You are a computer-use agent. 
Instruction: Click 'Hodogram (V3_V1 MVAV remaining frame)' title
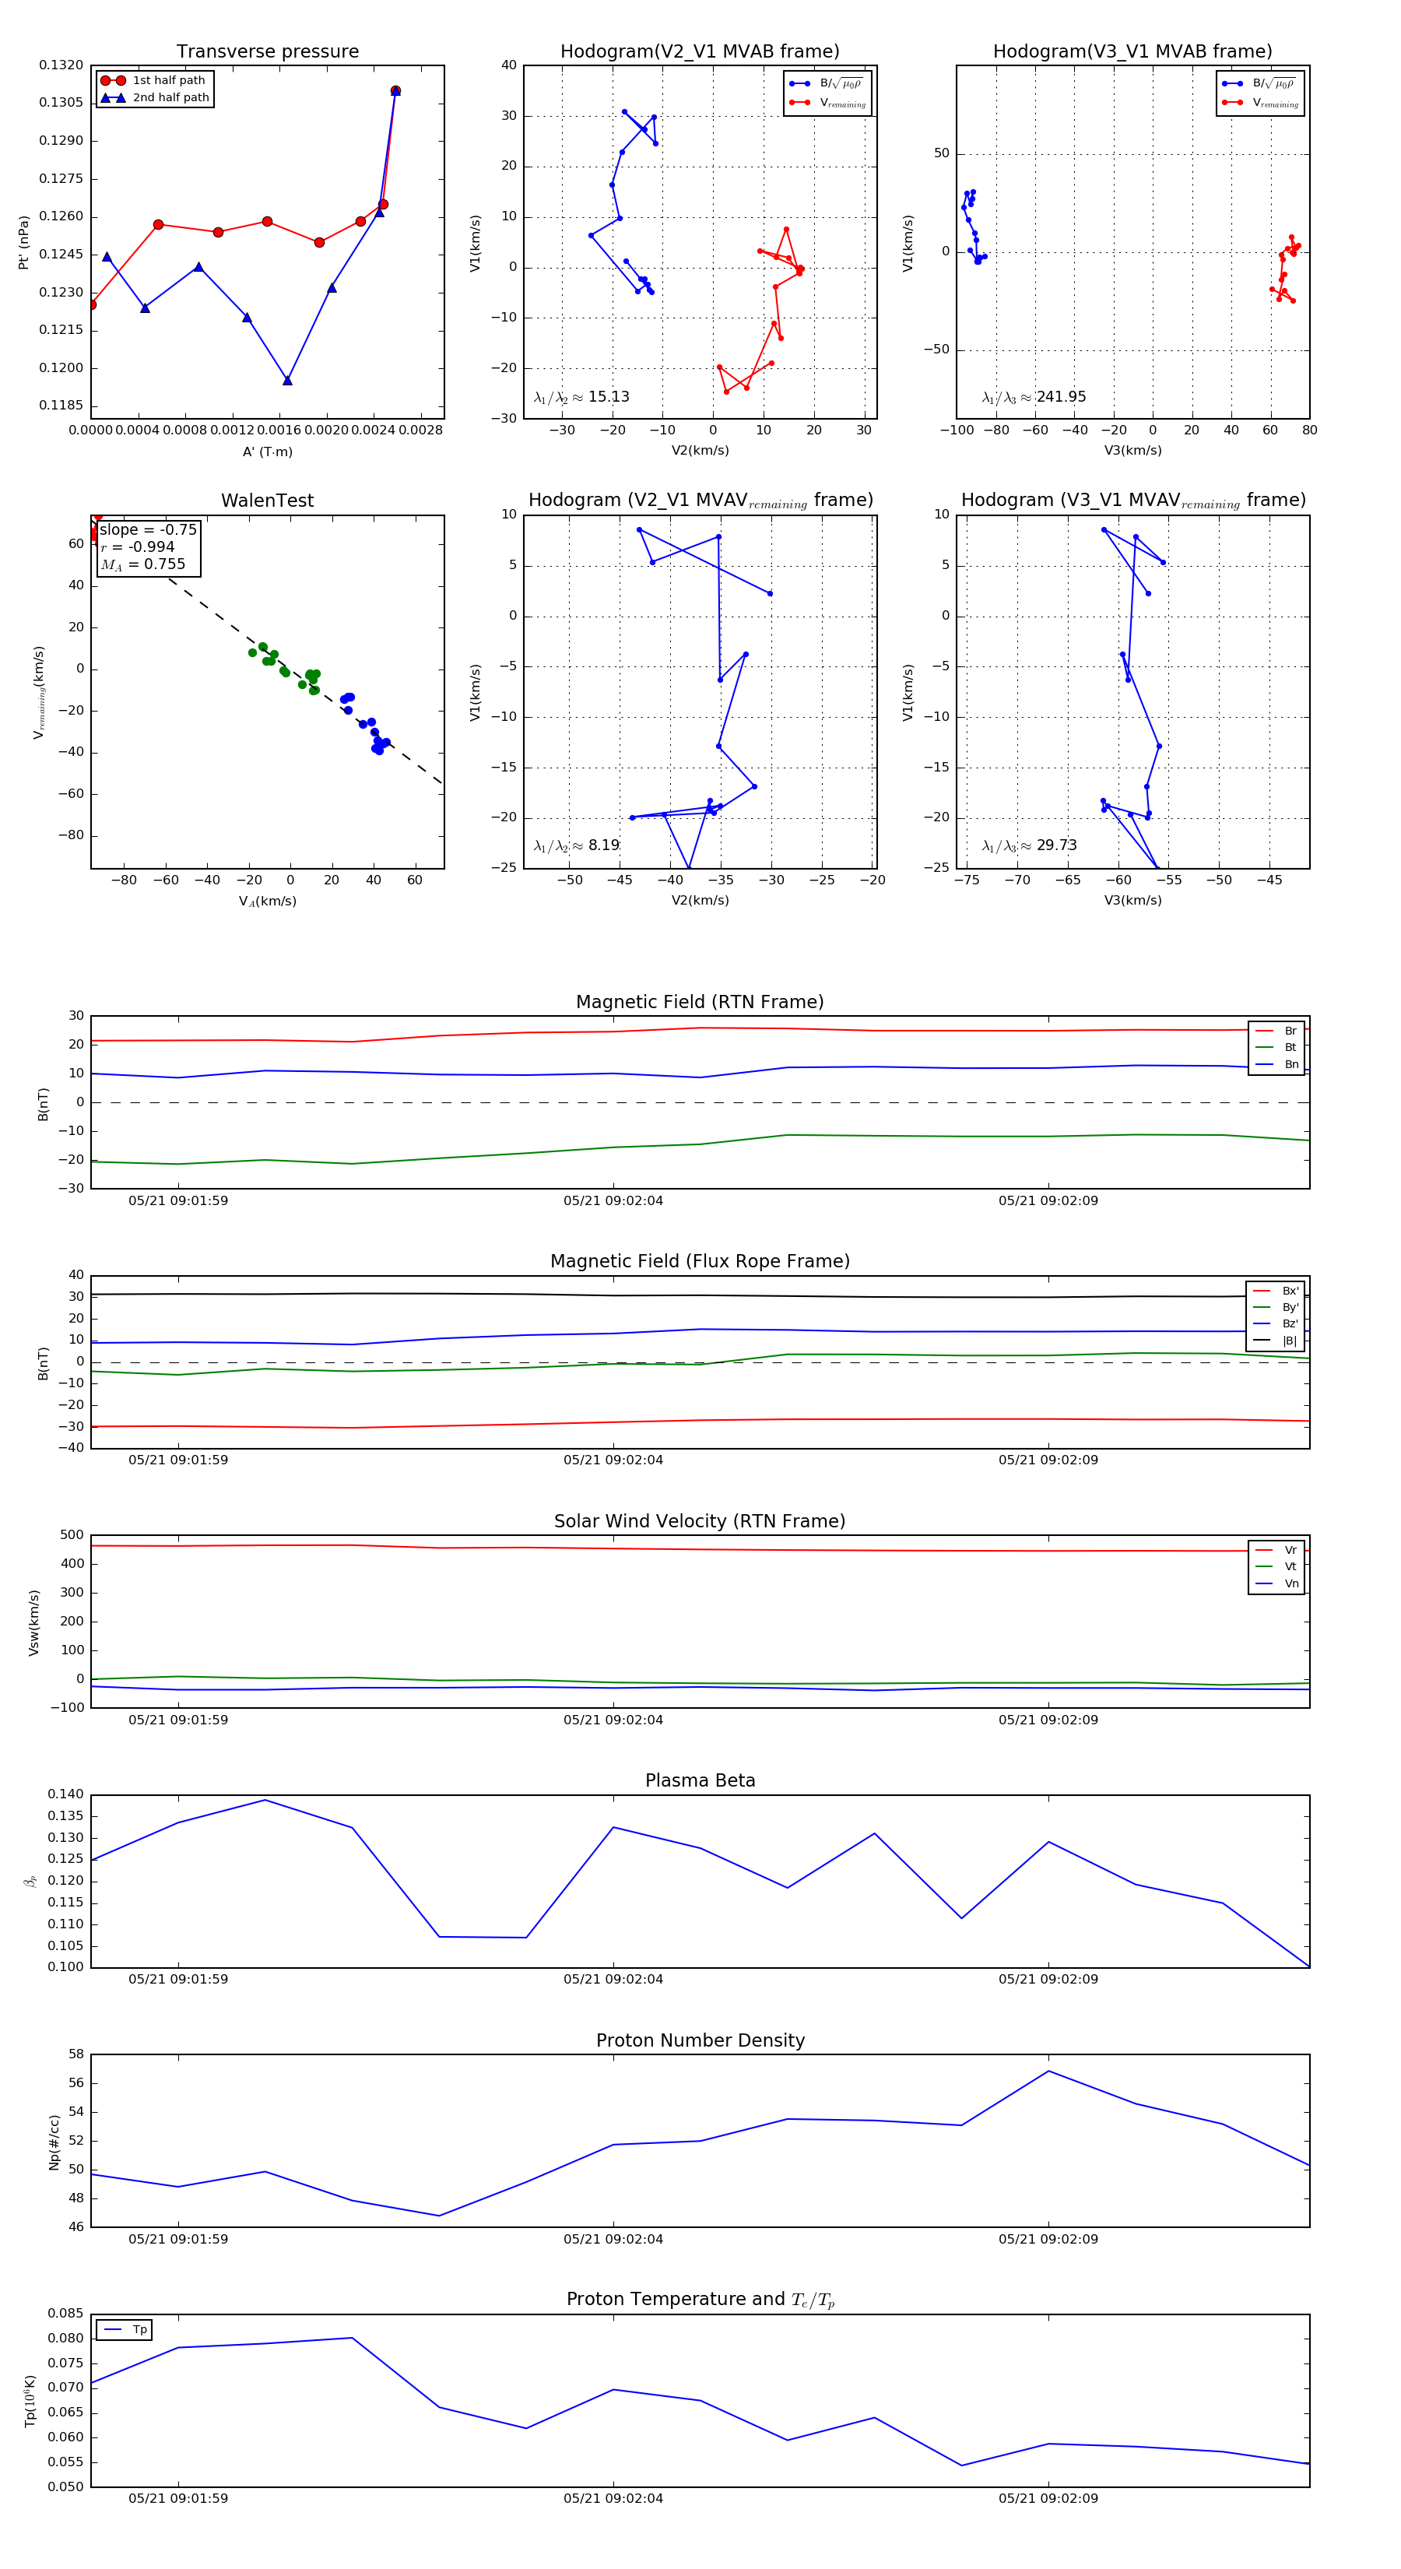tap(1132, 501)
